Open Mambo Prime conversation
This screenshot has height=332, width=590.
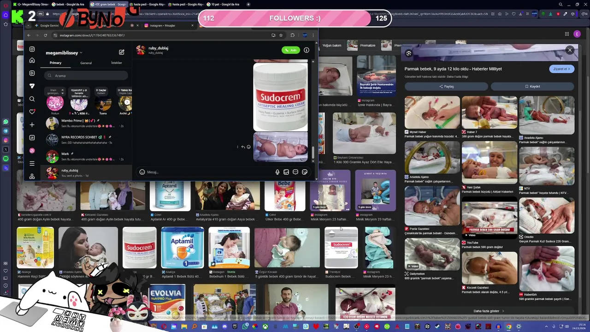pyautogui.click(x=86, y=123)
